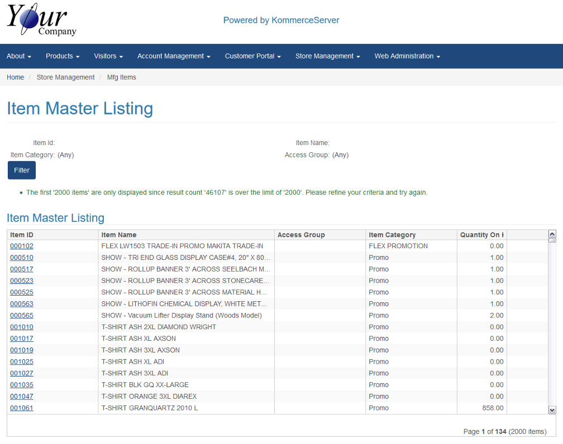The image size is (563, 444).
Task: Open Web Administration menu
Action: coord(407,56)
